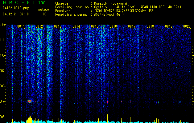Image resolution: width=194 pixels, height=123 pixels.
Task: Click the Receiving antenna label
Action: pyautogui.click(x=71, y=14)
